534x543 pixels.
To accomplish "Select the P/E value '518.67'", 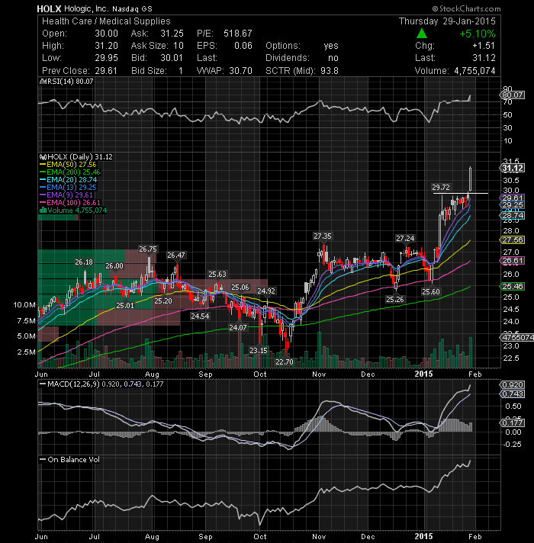I will pos(238,34).
